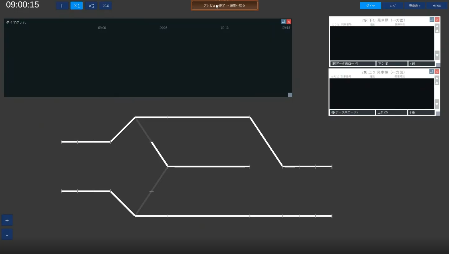Click the down arrow in 下り 発車標 scrollbar

pyautogui.click(x=437, y=55)
